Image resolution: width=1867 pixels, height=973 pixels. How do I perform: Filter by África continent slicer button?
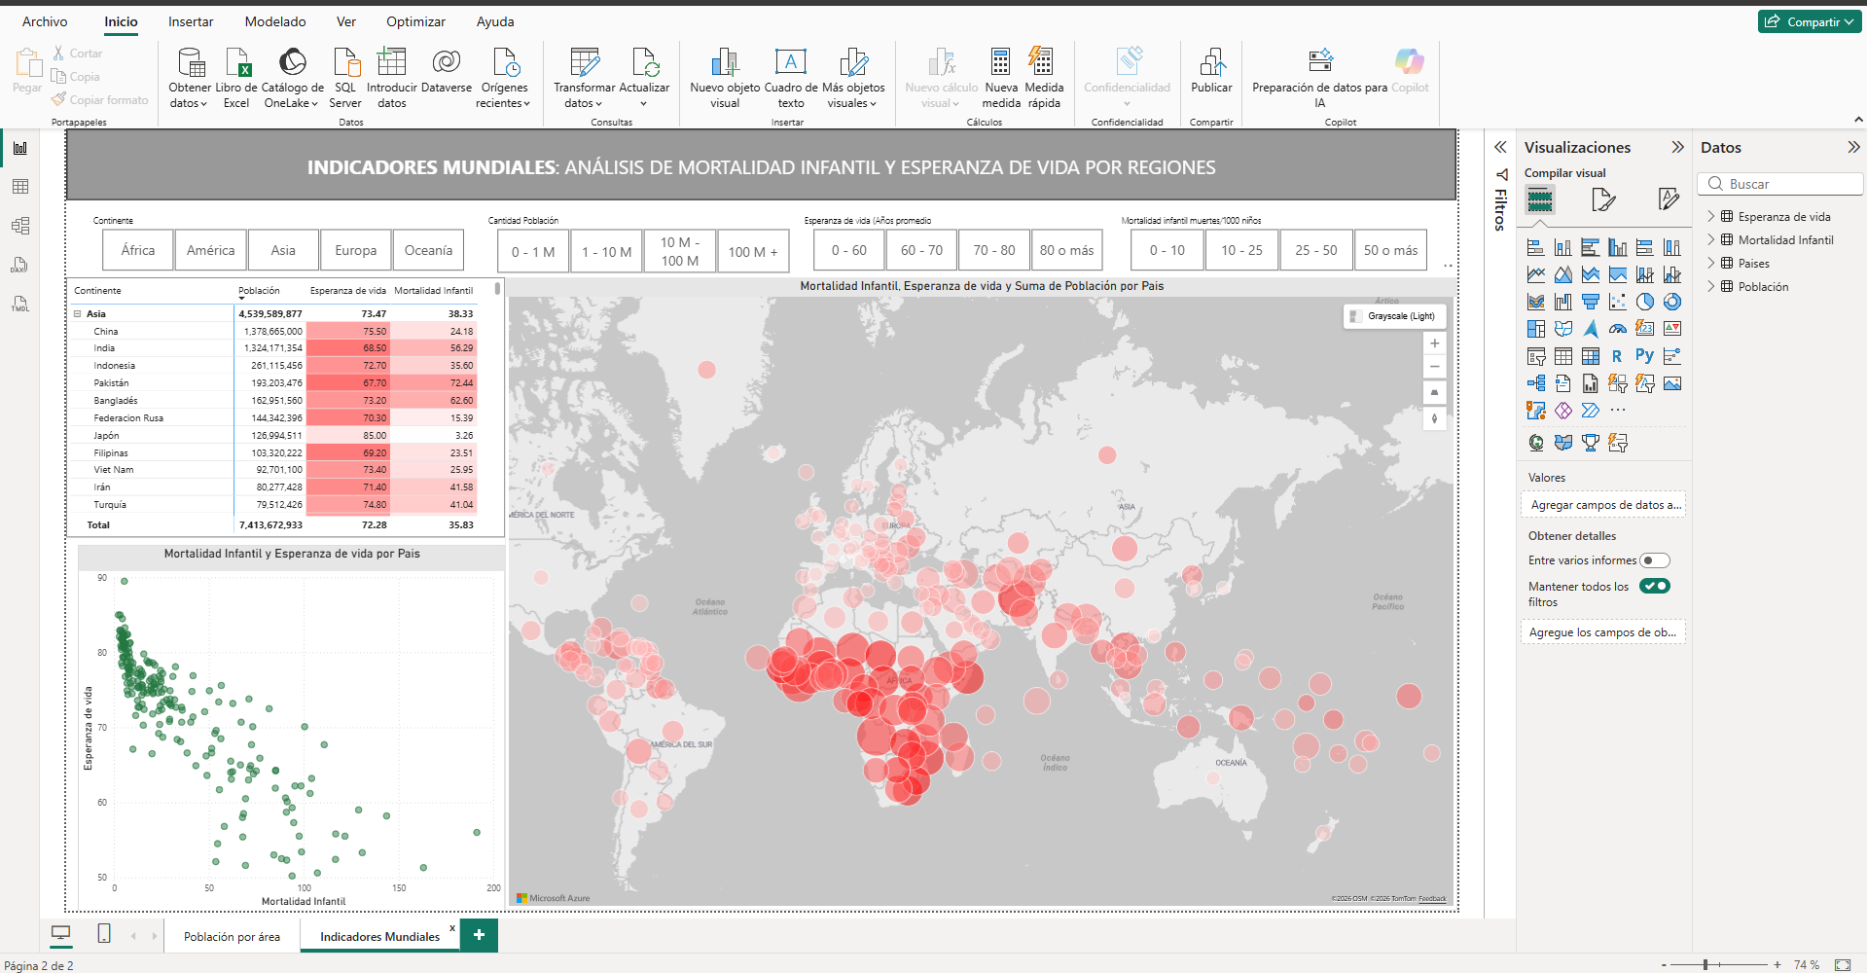click(x=138, y=250)
